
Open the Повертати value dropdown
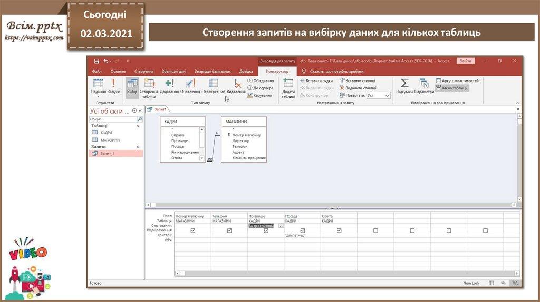387,96
